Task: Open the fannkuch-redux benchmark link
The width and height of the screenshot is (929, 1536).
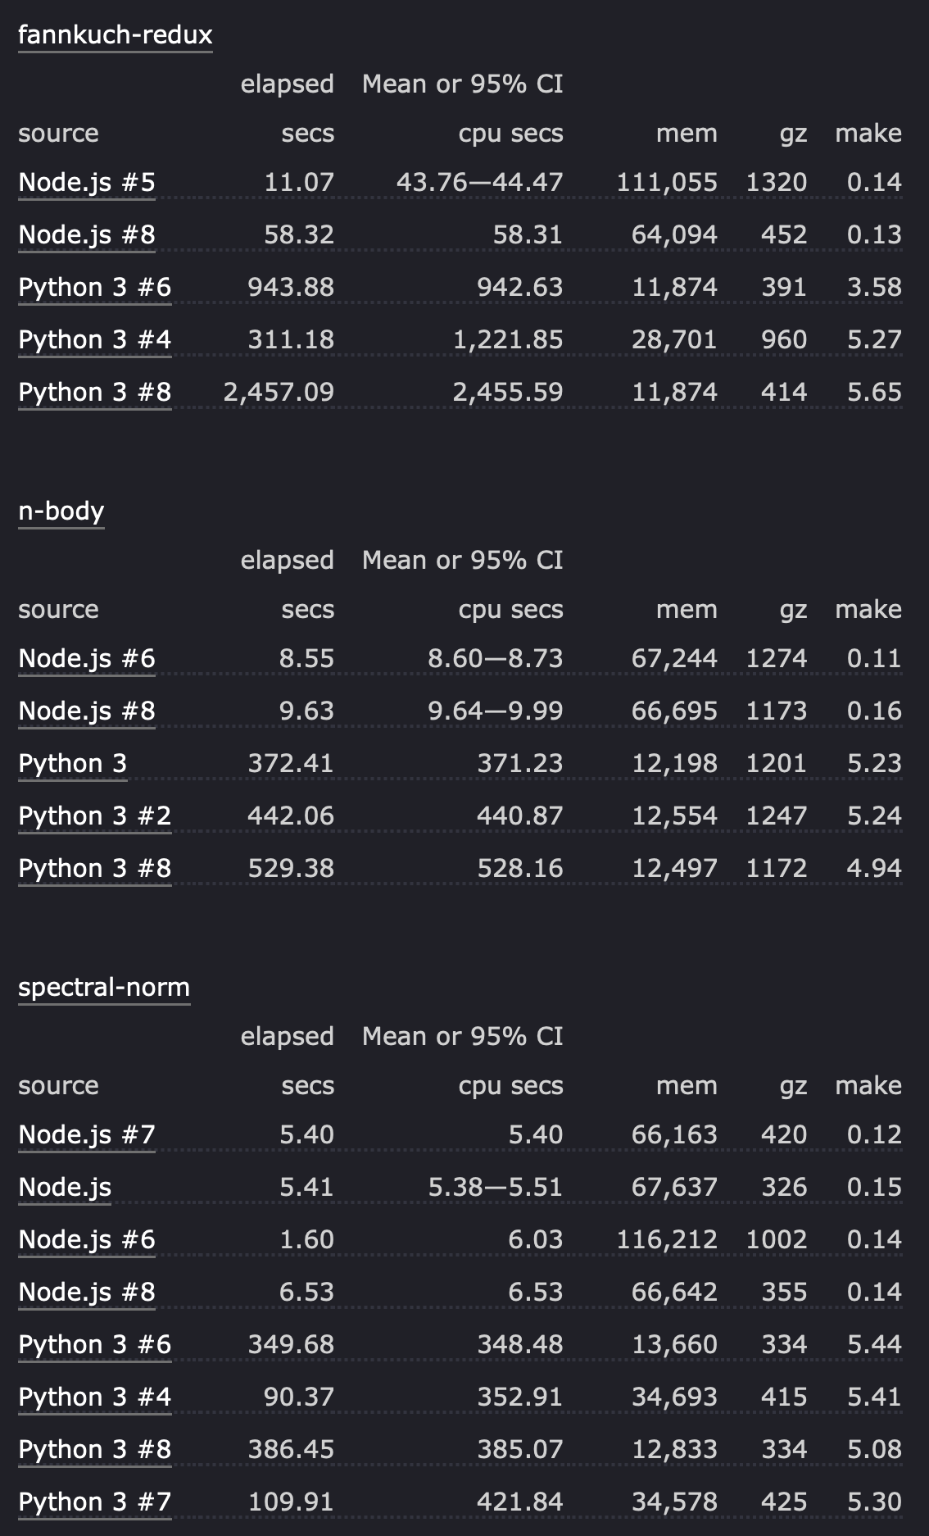Action: point(115,35)
